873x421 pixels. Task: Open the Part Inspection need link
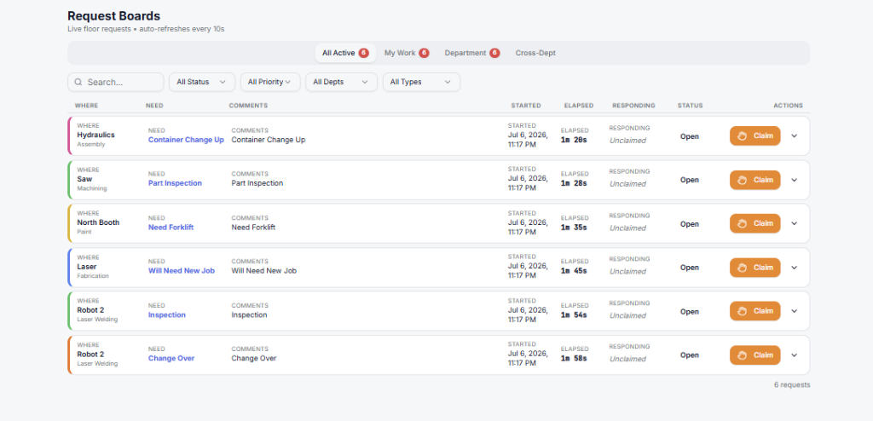175,183
